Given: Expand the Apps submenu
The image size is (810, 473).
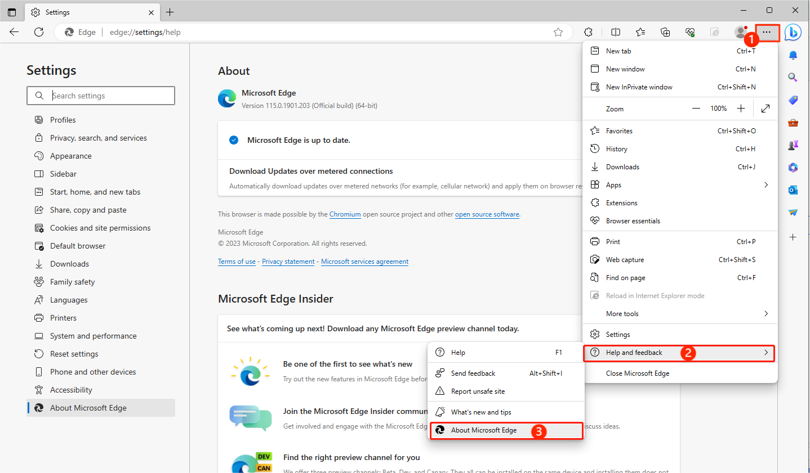Looking at the screenshot, I should click(x=679, y=185).
